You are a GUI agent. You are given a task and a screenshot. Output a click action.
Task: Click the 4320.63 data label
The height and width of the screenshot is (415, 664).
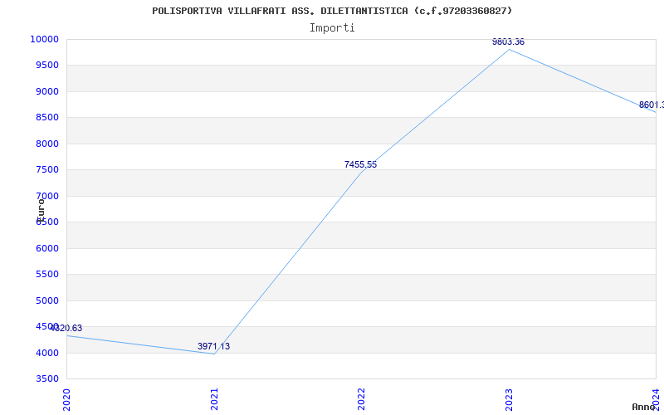(66, 328)
